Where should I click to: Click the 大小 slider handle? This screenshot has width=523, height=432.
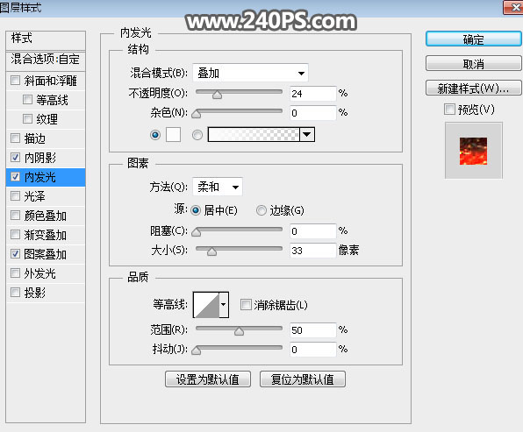[211, 251]
